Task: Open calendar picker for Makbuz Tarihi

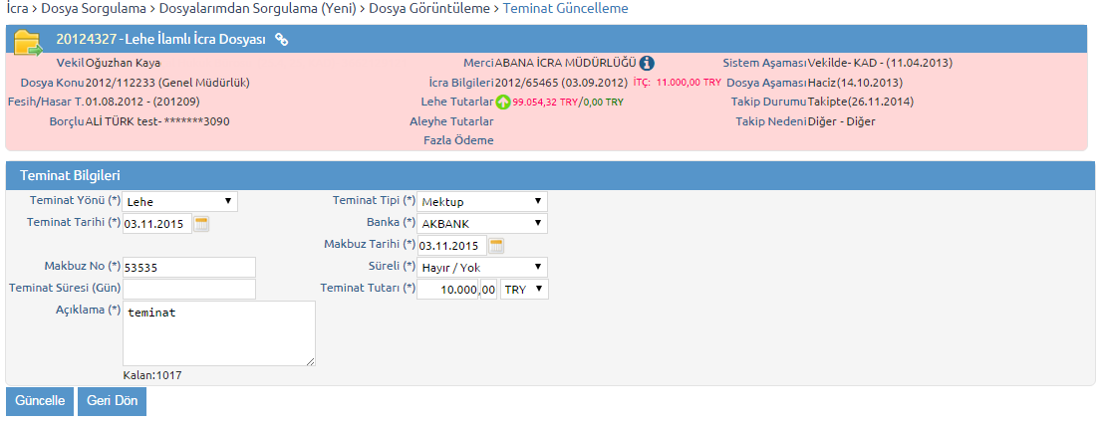Action: tap(496, 245)
